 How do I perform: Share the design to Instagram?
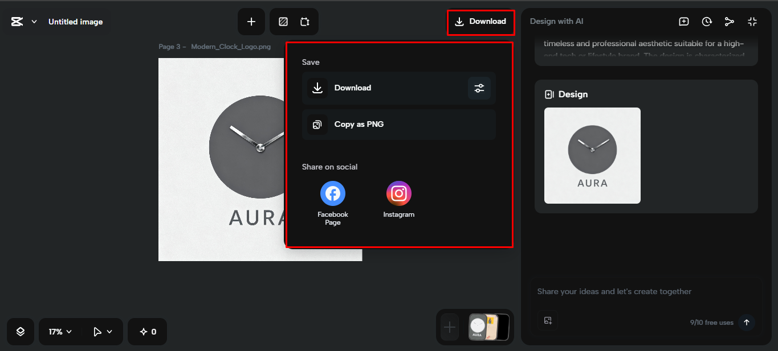(x=398, y=193)
